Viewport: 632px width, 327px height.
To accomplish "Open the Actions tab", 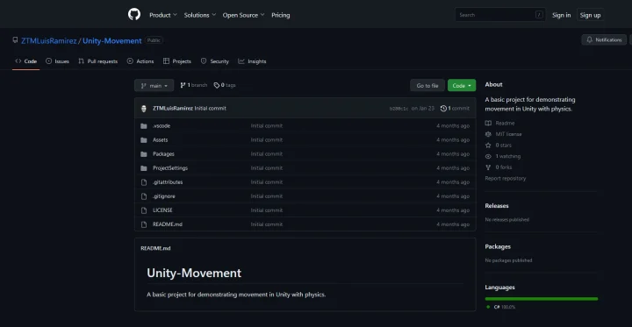I will [140, 61].
